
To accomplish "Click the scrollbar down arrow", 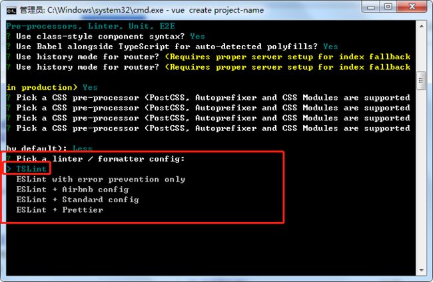I will point(422,270).
